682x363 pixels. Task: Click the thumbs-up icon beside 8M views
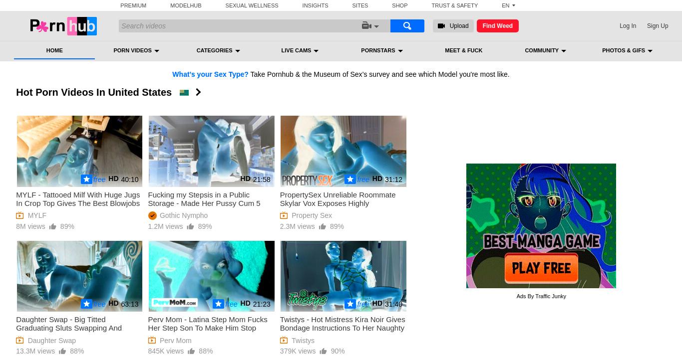[x=52, y=226]
